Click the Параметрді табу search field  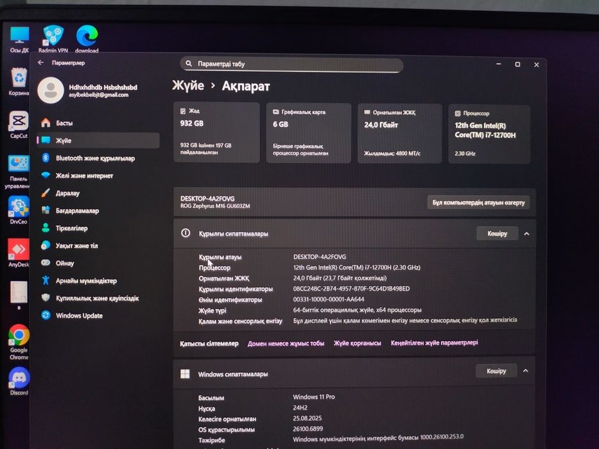[291, 64]
